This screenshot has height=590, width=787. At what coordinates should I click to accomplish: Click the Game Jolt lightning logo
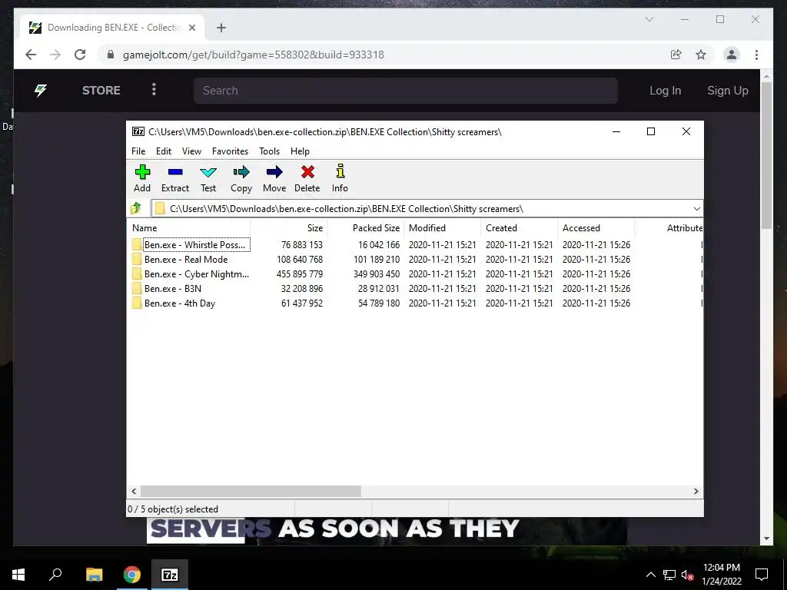(x=41, y=91)
